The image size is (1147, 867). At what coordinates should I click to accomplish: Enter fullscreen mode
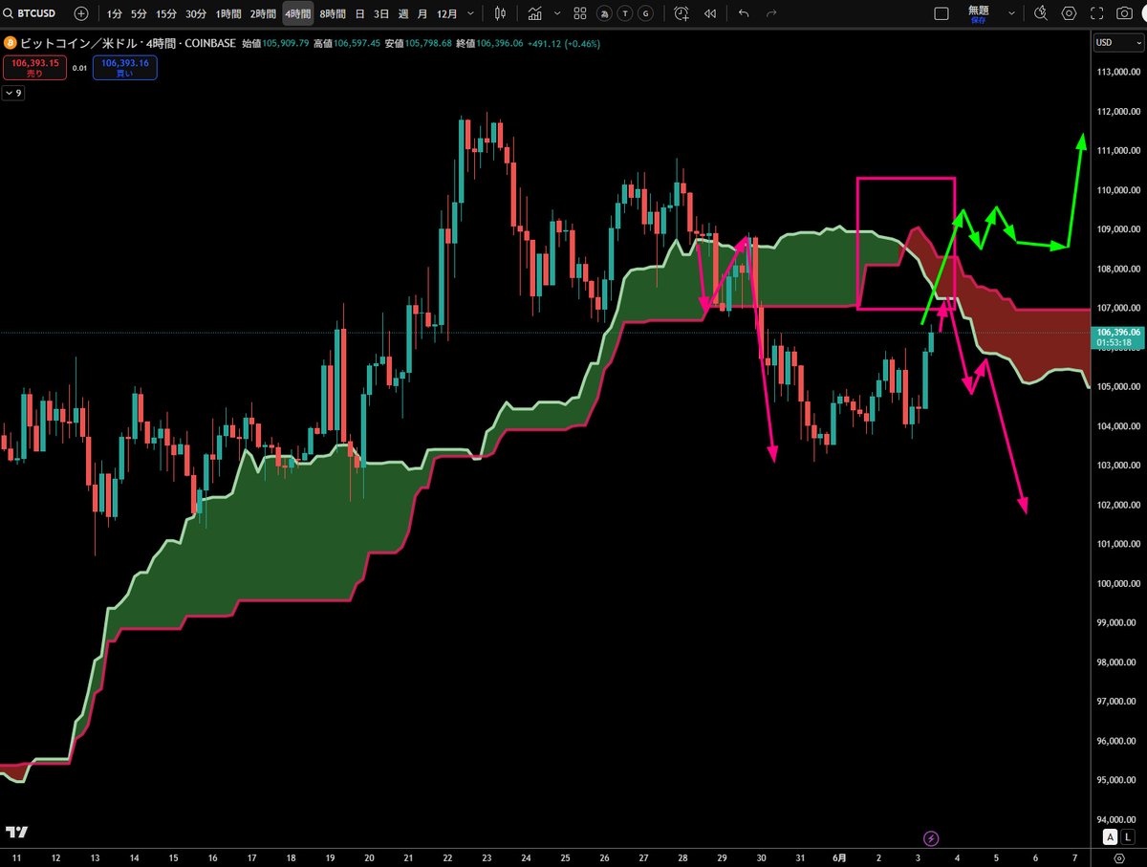[1097, 13]
